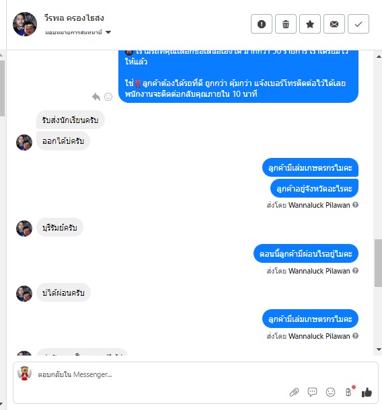Open payment request baht icon

(348, 393)
